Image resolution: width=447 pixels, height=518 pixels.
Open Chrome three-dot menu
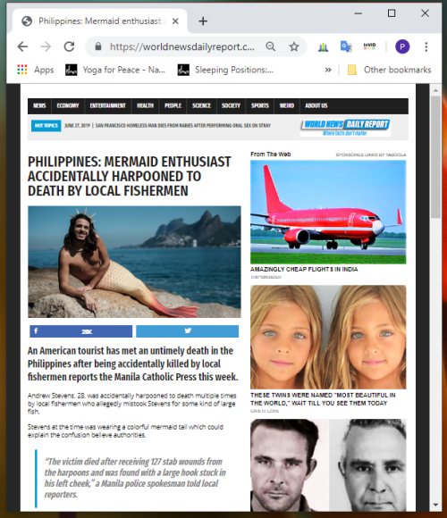(x=426, y=46)
